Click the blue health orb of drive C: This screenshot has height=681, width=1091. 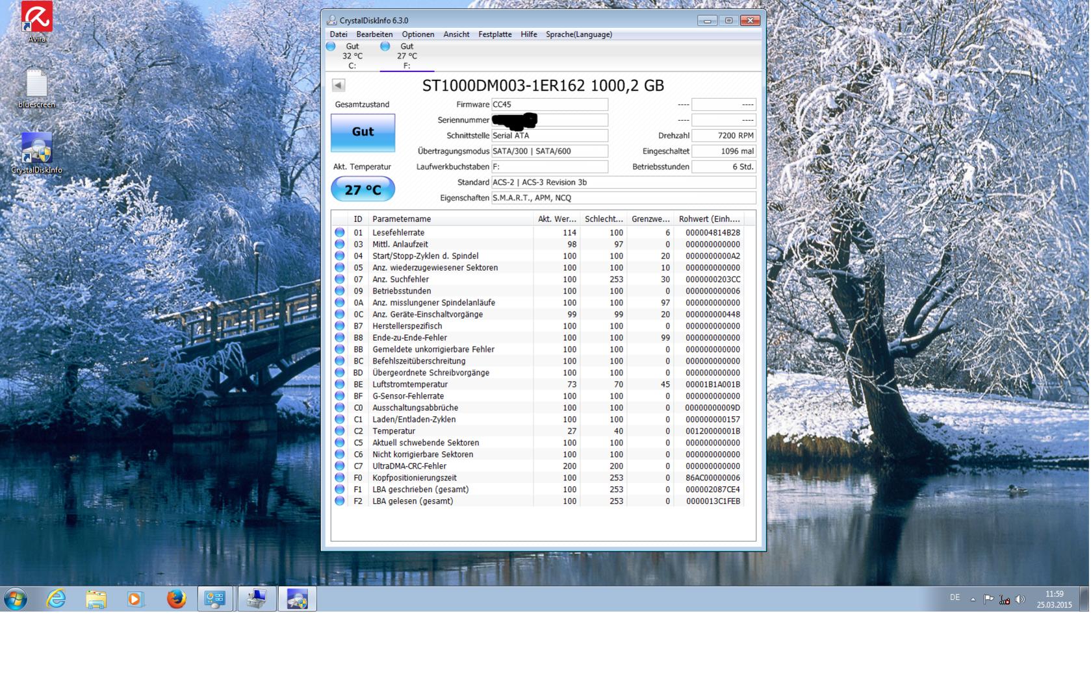point(331,46)
